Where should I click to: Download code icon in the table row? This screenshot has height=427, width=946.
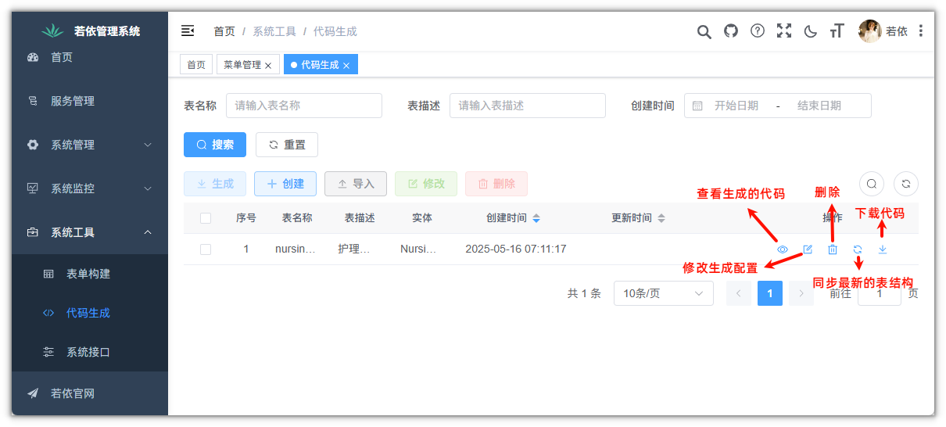click(x=883, y=249)
